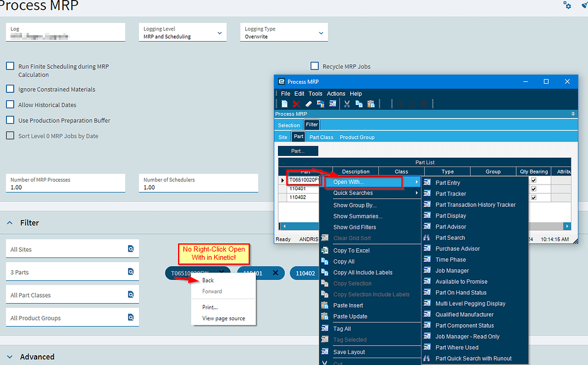Click the Paste clipboard toolbar icon
This screenshot has height=365, width=588.
(370, 104)
